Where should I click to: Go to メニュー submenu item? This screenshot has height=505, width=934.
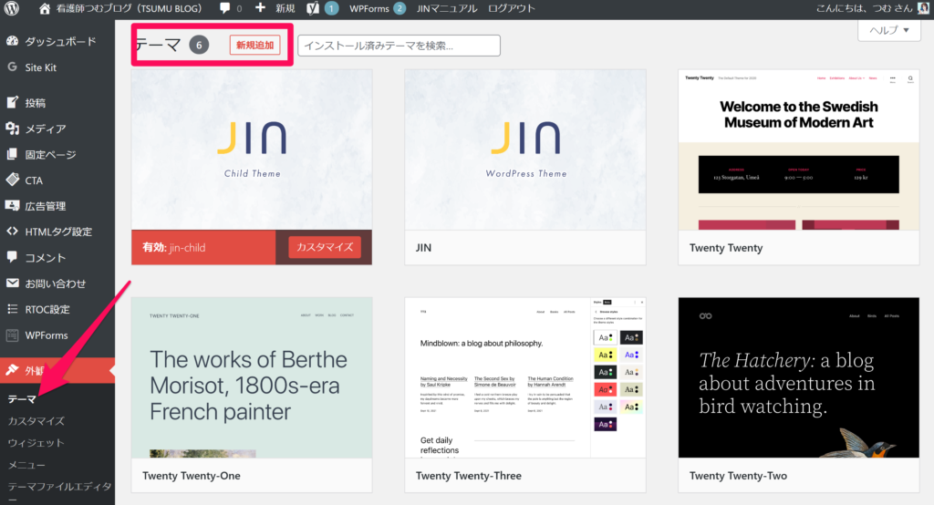pos(26,465)
